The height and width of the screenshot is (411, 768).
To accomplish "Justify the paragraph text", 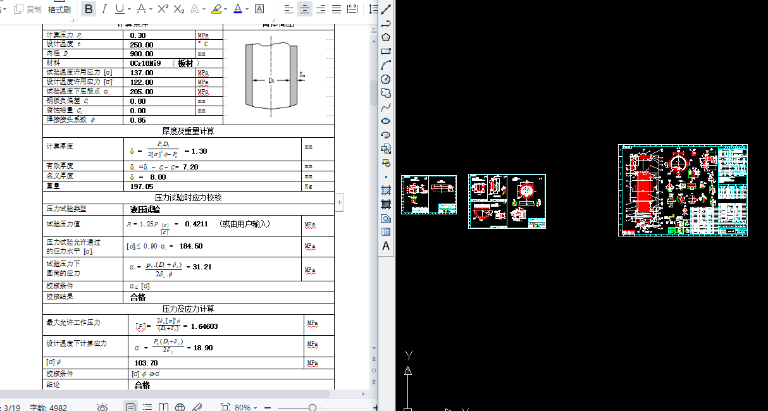I will (x=337, y=9).
